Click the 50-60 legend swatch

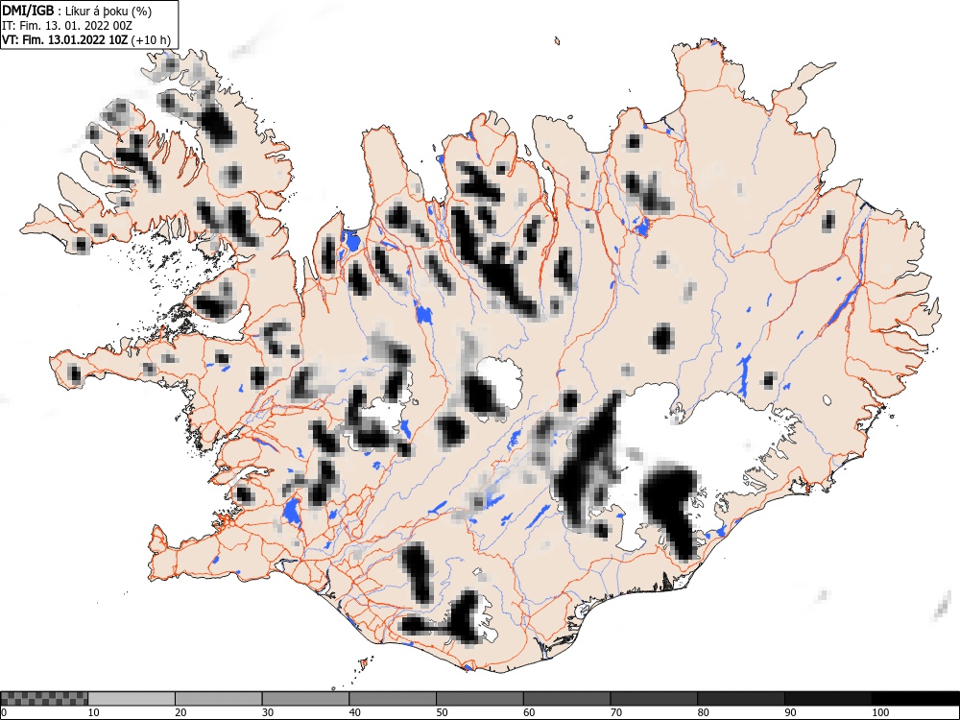click(x=479, y=699)
